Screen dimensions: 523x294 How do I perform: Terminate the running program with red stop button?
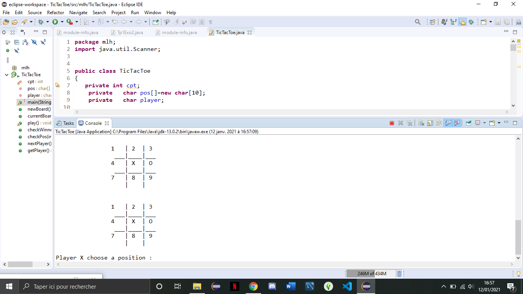click(x=392, y=123)
